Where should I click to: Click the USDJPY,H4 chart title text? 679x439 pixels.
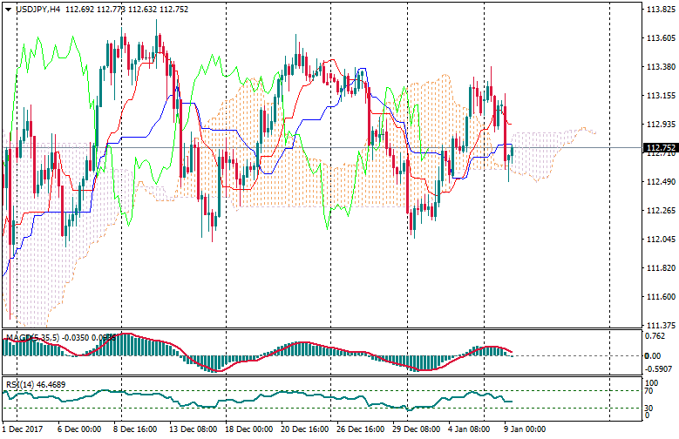[37, 10]
